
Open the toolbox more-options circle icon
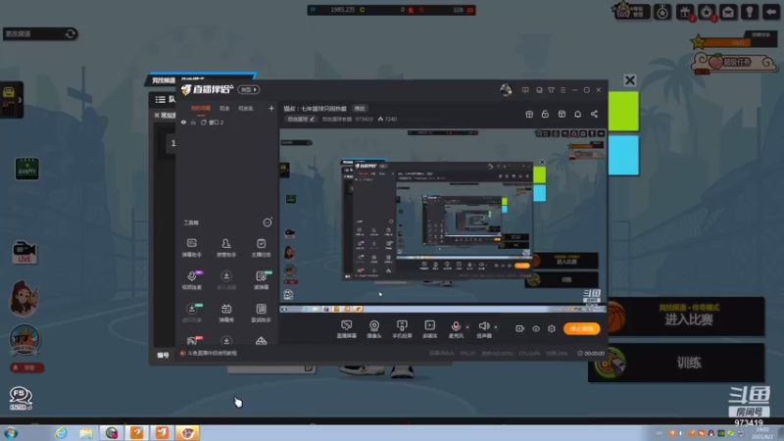tap(268, 222)
